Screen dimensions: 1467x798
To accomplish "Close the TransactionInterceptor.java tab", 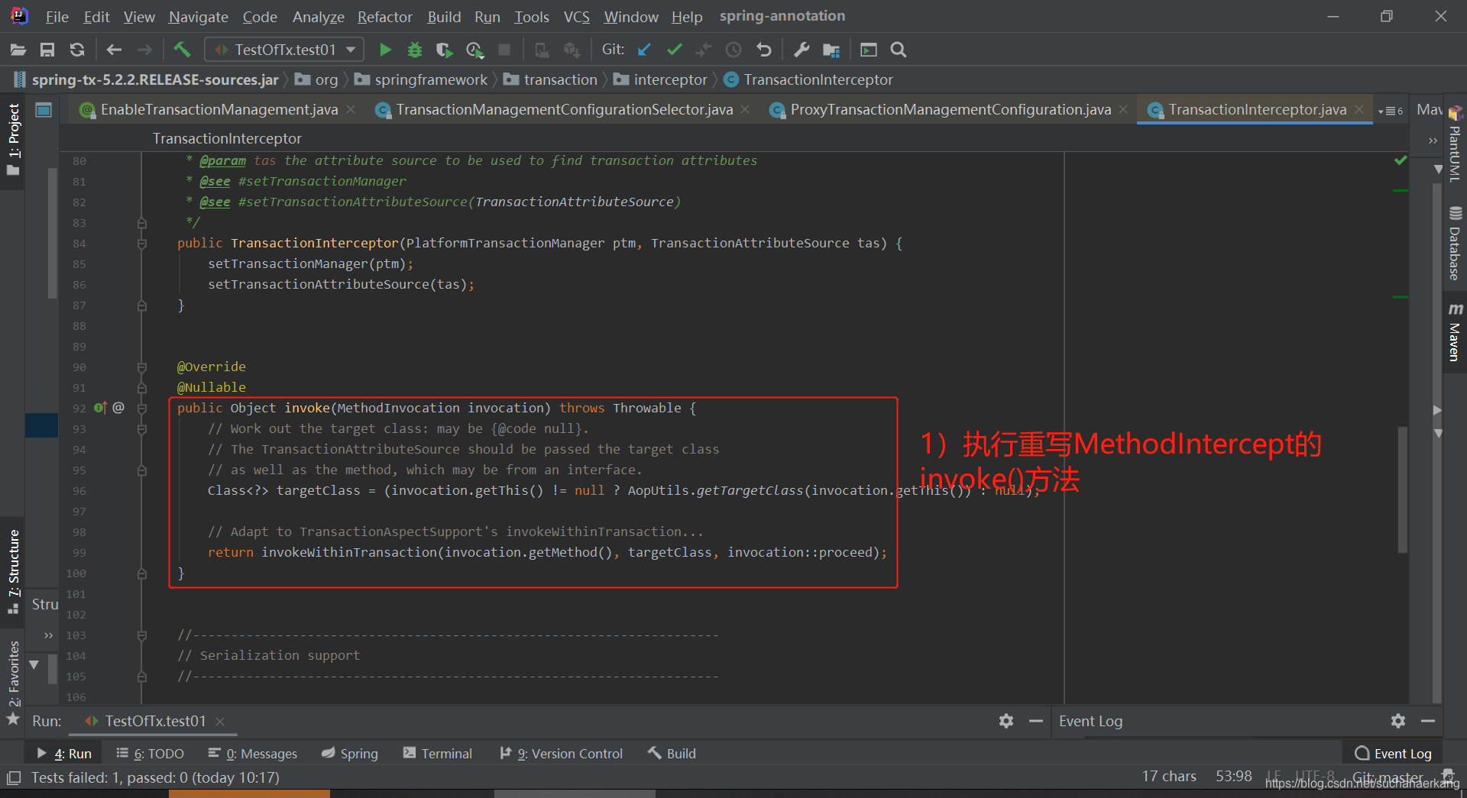I will (1360, 110).
